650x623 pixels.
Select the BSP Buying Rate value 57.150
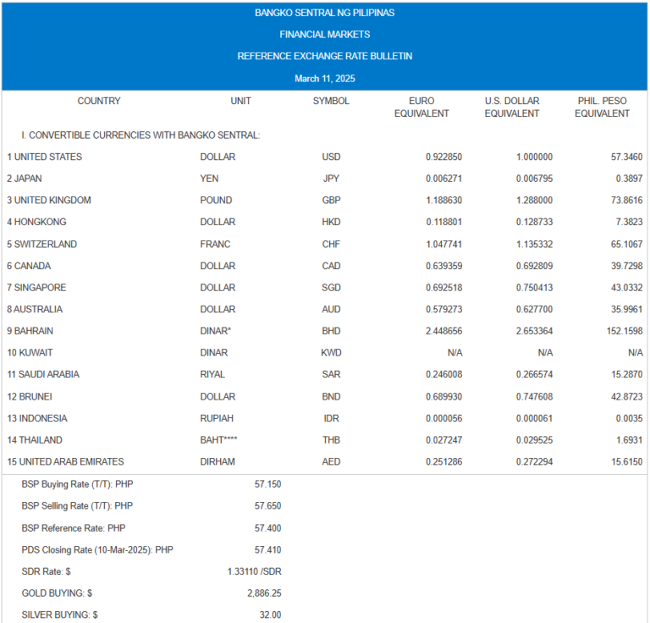pyautogui.click(x=267, y=485)
